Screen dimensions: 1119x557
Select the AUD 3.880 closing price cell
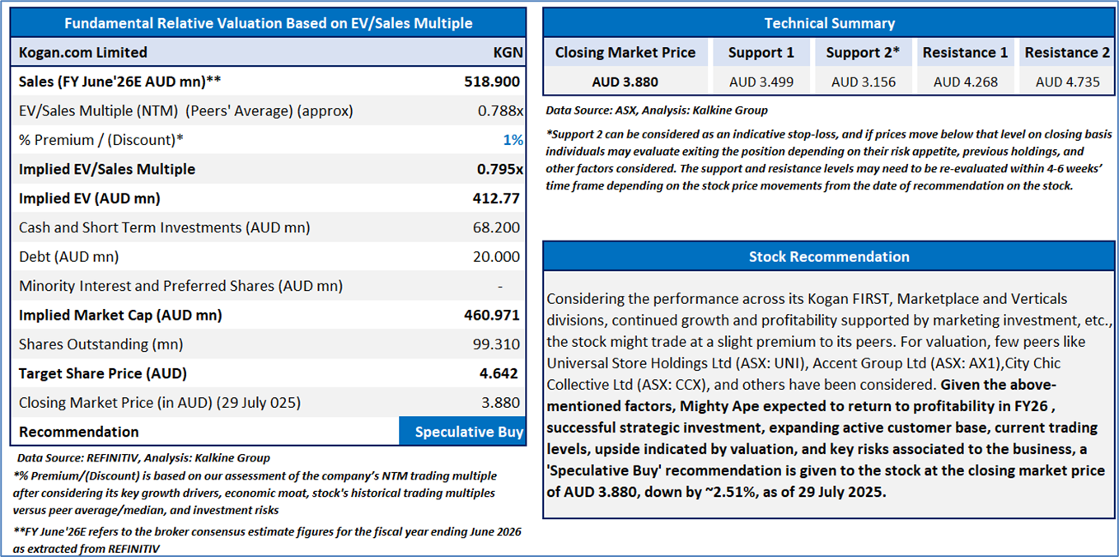625,82
